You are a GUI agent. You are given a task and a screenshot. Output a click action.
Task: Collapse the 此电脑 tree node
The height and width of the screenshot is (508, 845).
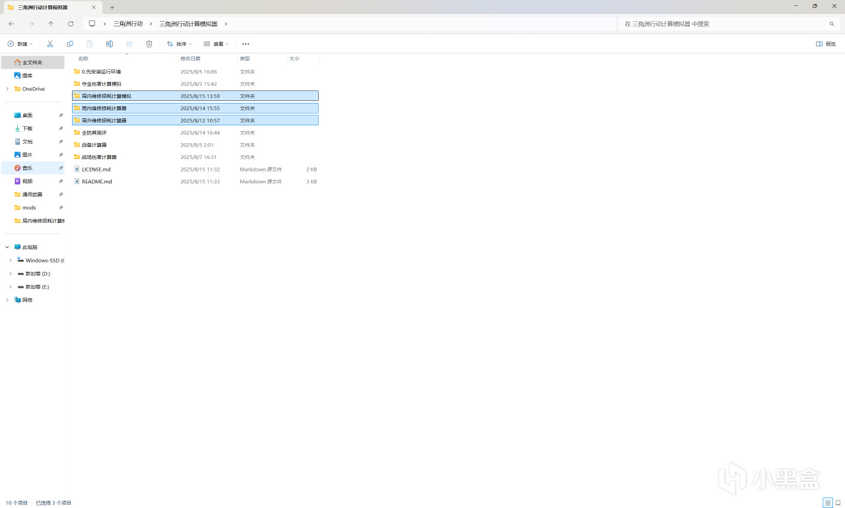click(x=7, y=247)
